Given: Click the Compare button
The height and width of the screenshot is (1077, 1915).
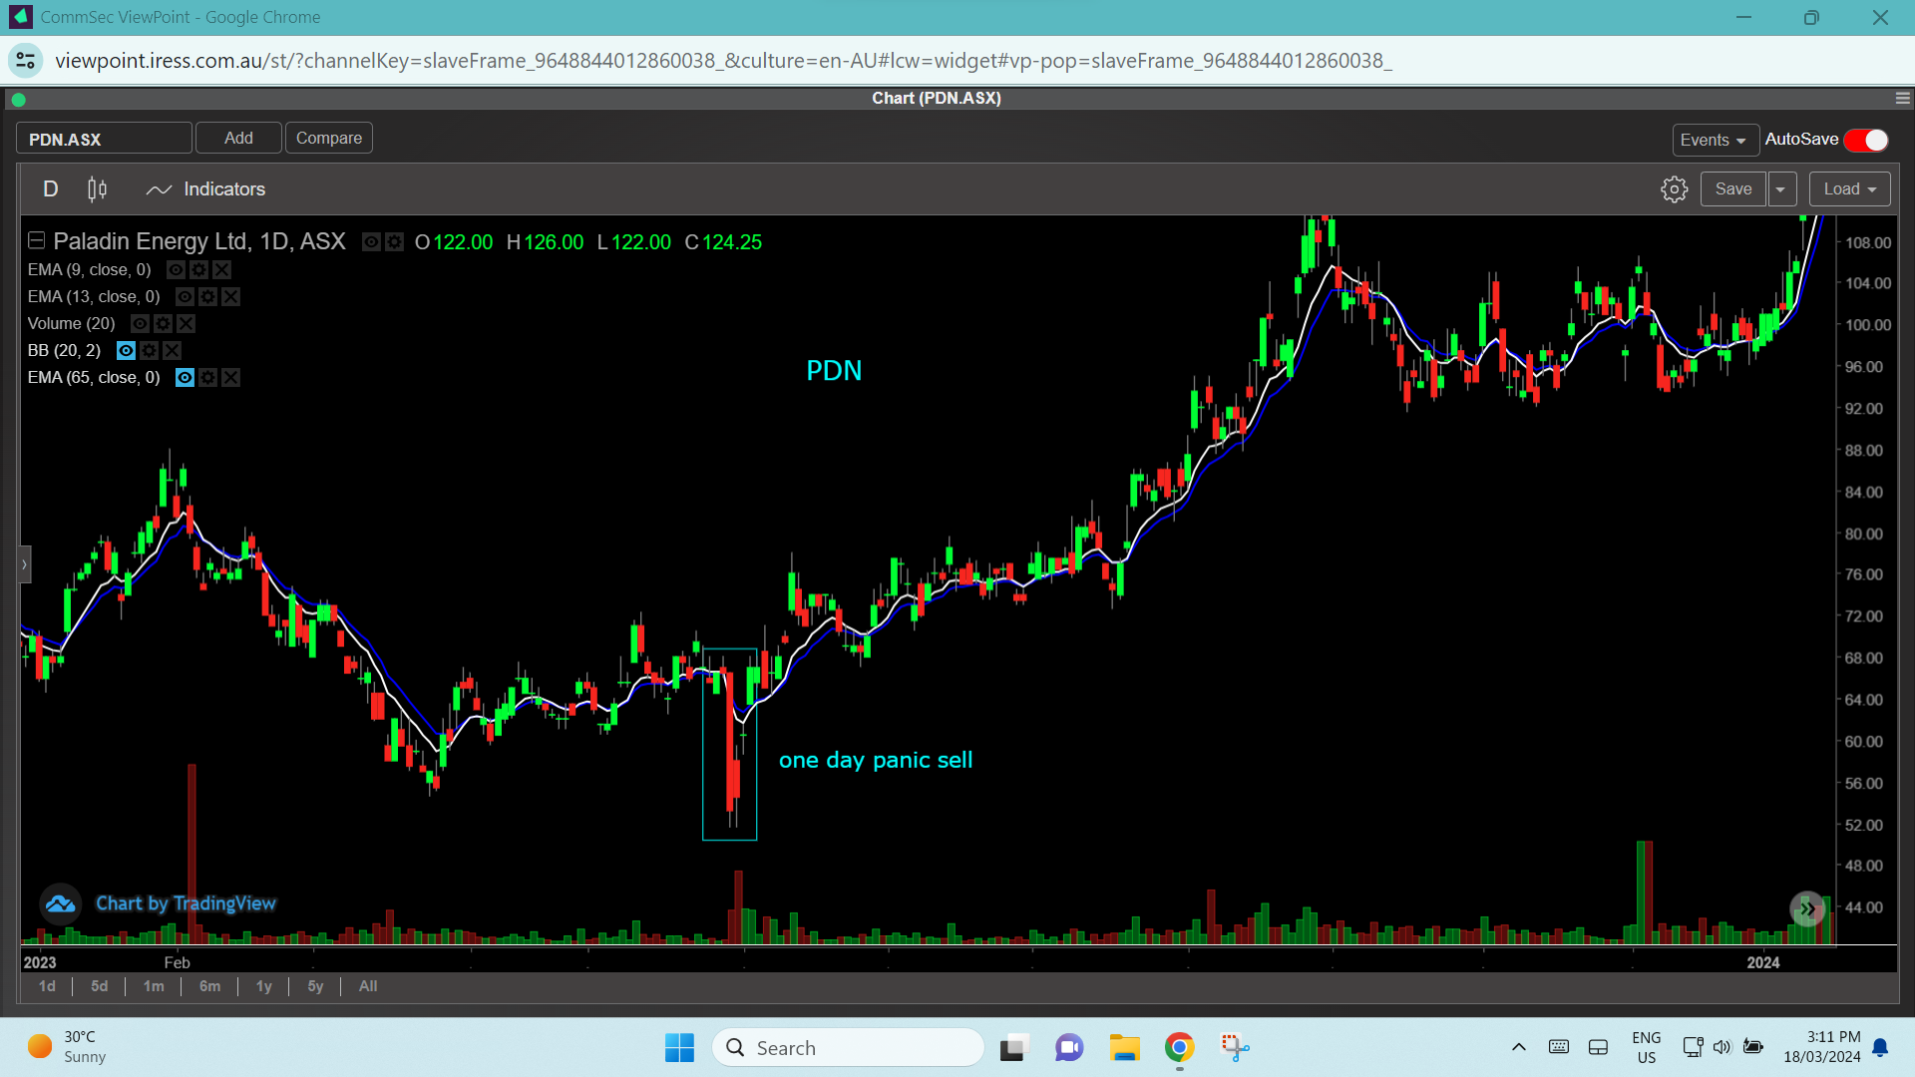Looking at the screenshot, I should (x=329, y=139).
